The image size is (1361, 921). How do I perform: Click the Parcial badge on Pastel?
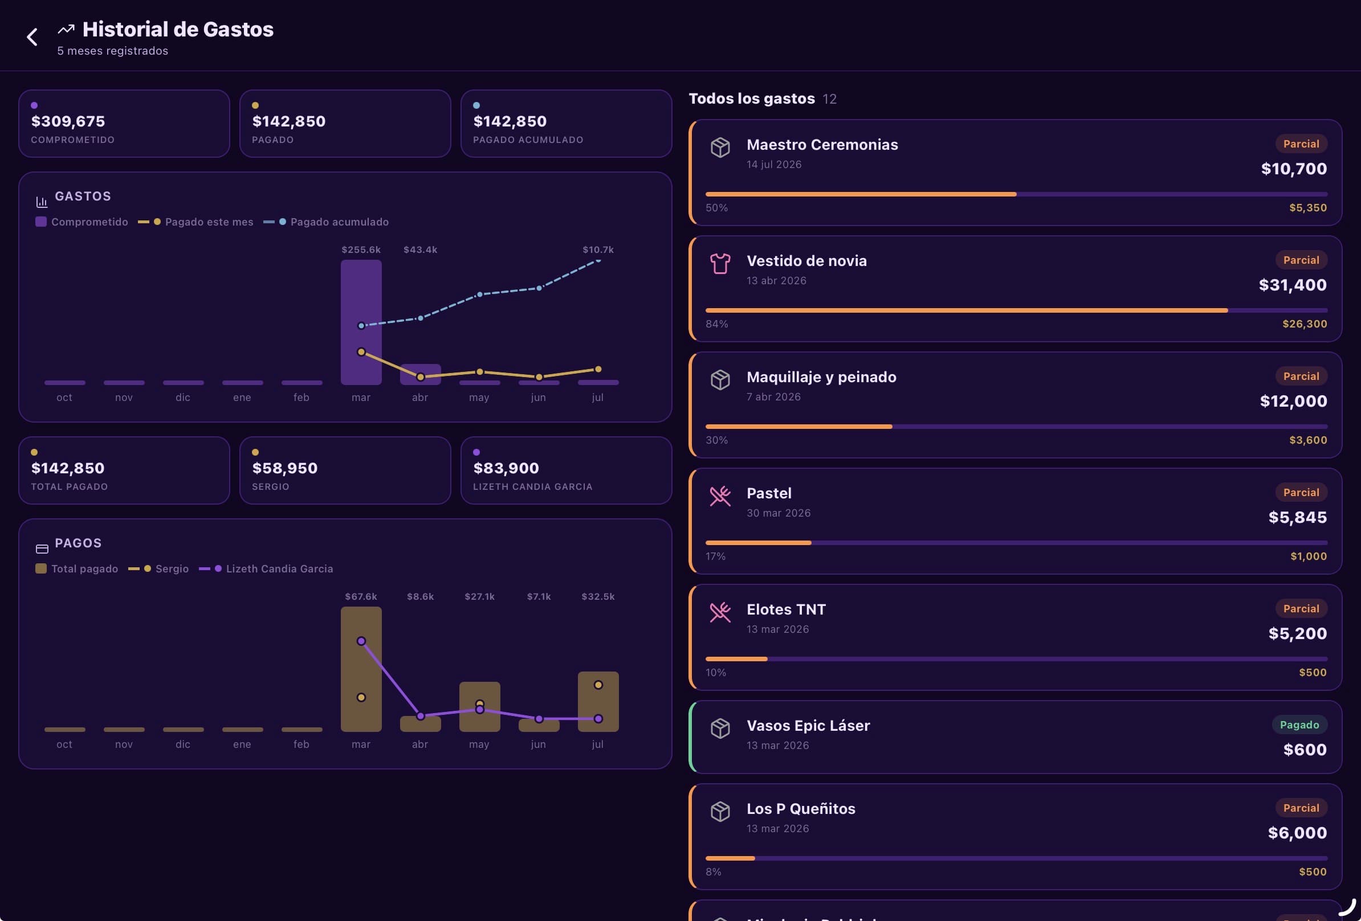(x=1301, y=493)
